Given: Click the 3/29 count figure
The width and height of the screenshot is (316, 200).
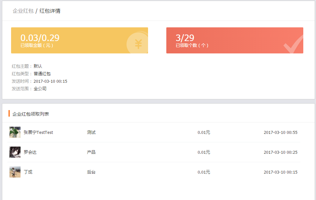Looking at the screenshot, I should point(185,38).
